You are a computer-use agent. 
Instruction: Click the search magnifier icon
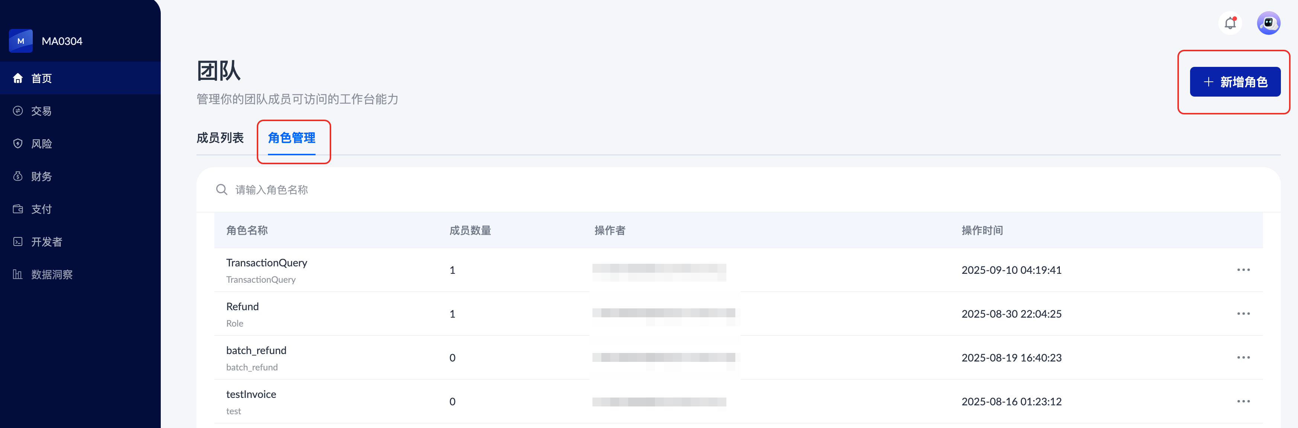[222, 189]
